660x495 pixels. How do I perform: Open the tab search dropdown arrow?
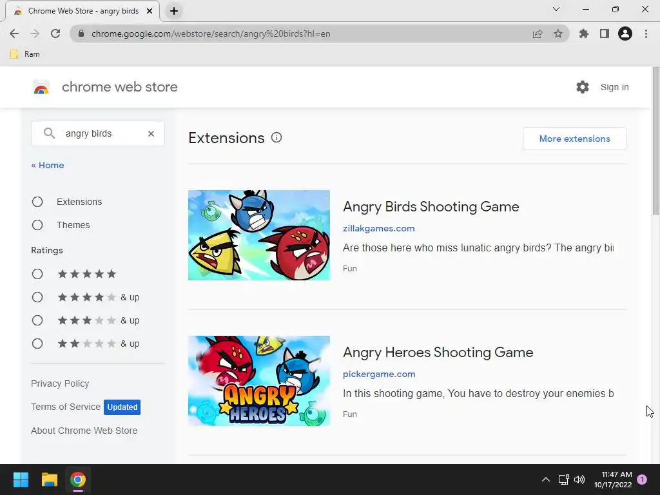point(556,9)
